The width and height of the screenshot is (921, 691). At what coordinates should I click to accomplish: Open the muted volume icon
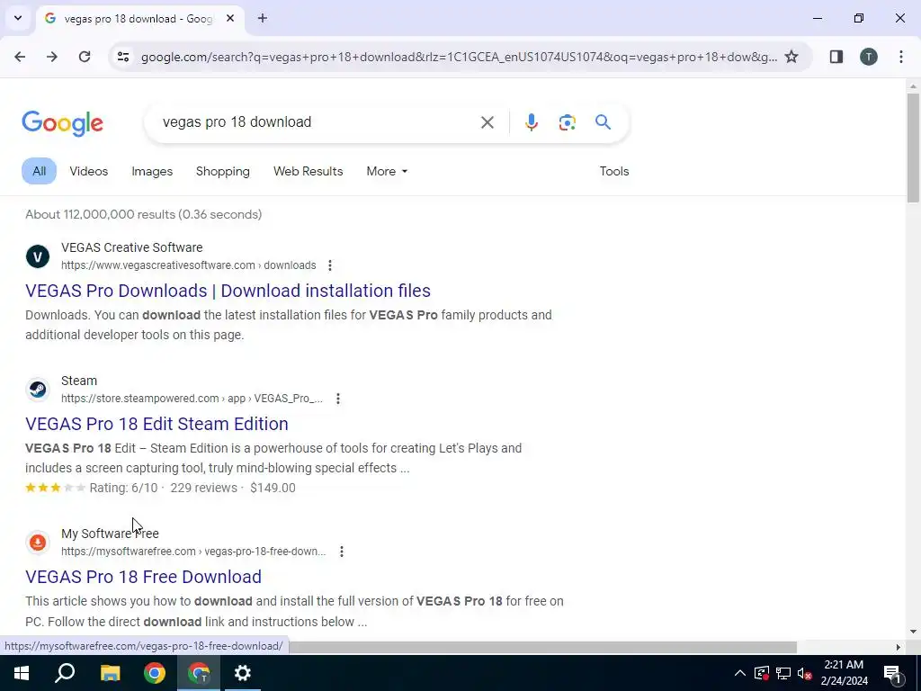point(805,673)
